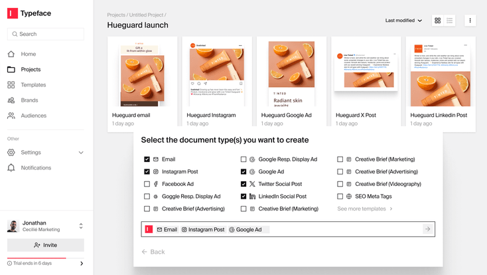Image resolution: width=487 pixels, height=275 pixels.
Task: Click the Google Ad tag in prompt bar
Action: [x=248, y=230]
